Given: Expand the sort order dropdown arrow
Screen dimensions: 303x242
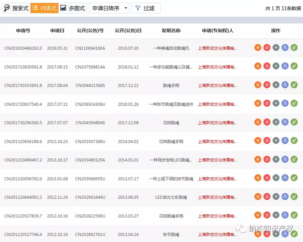Looking at the screenshot, I should click(125, 8).
